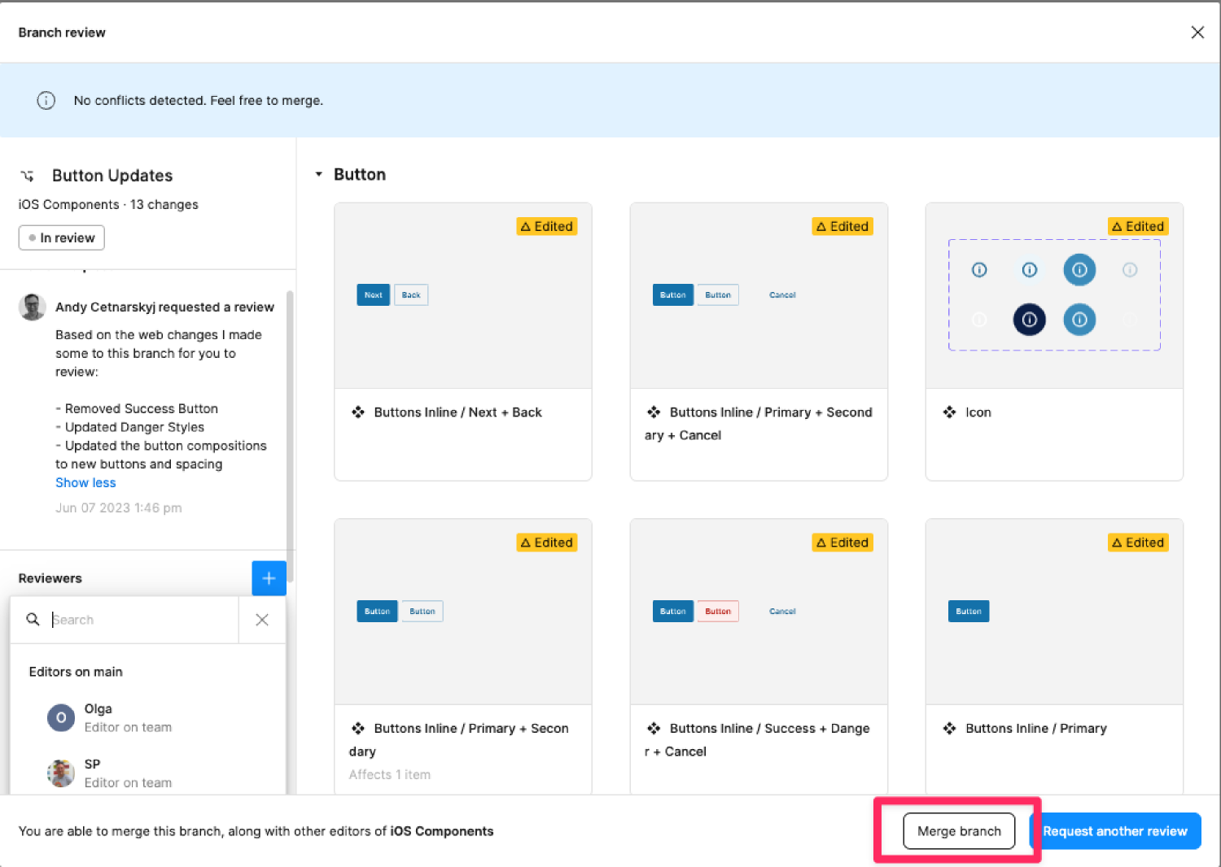
Task: Open the Icon component preview thumbnail
Action: [x=1053, y=296]
